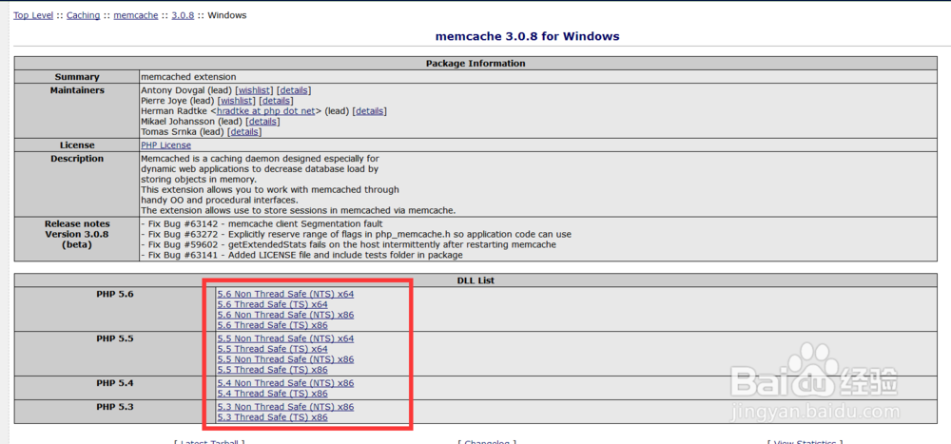
Task: View Tomas Srnka's details link
Action: 245,131
